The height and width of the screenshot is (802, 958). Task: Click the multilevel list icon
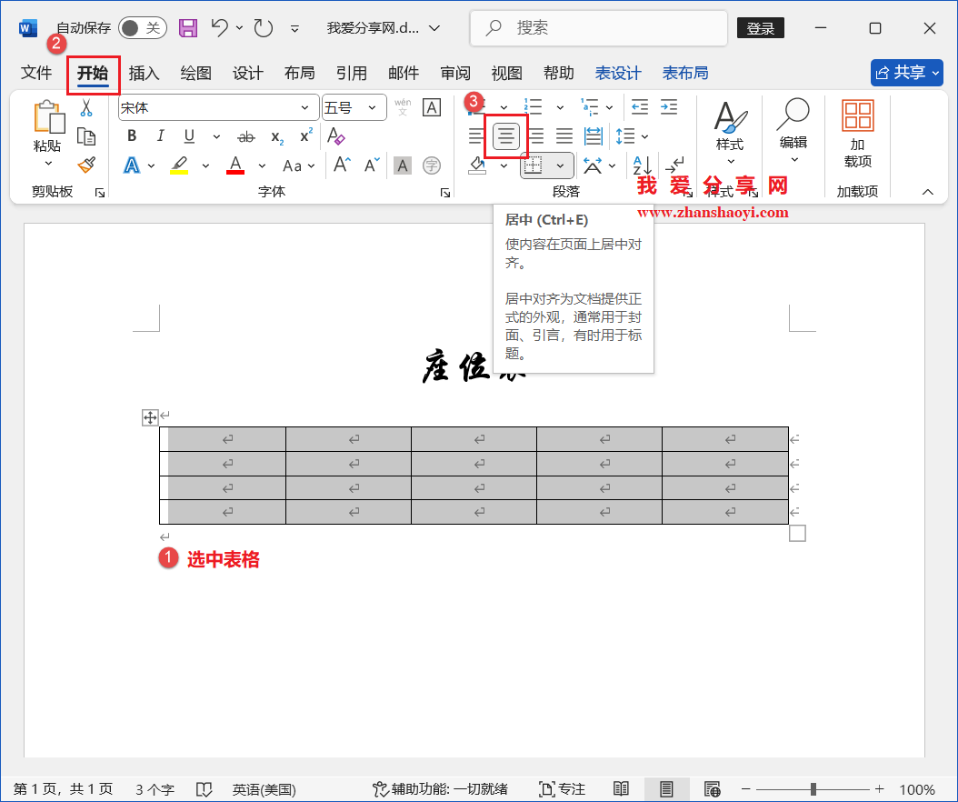590,107
